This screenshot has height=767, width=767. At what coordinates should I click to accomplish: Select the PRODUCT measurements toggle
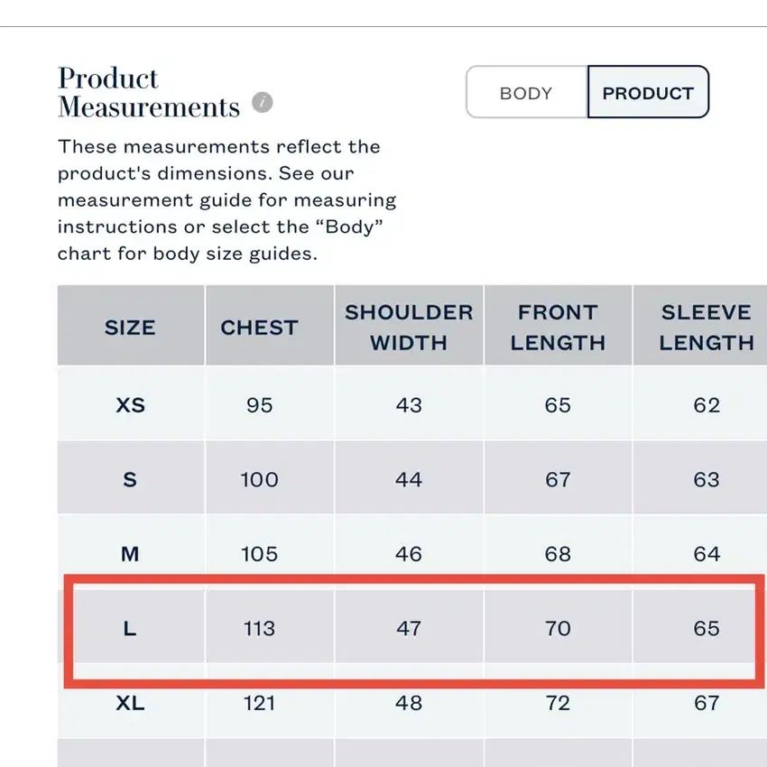coord(648,92)
